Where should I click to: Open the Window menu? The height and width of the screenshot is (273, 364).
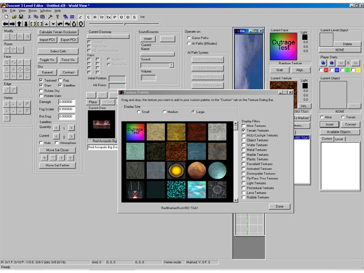[x=45, y=11]
